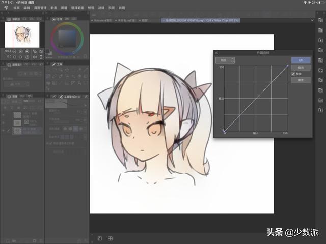Select the Gradient tool
Screen dimensions: 326x244
coord(55,83)
